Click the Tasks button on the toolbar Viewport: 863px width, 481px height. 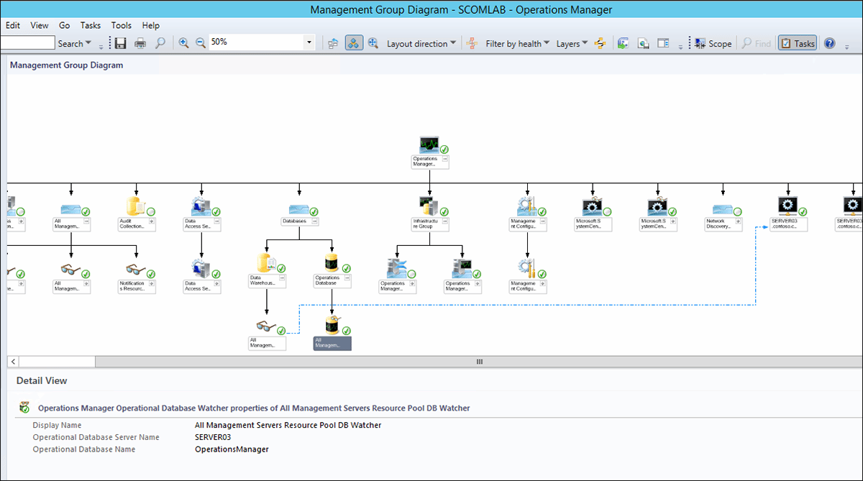click(797, 43)
